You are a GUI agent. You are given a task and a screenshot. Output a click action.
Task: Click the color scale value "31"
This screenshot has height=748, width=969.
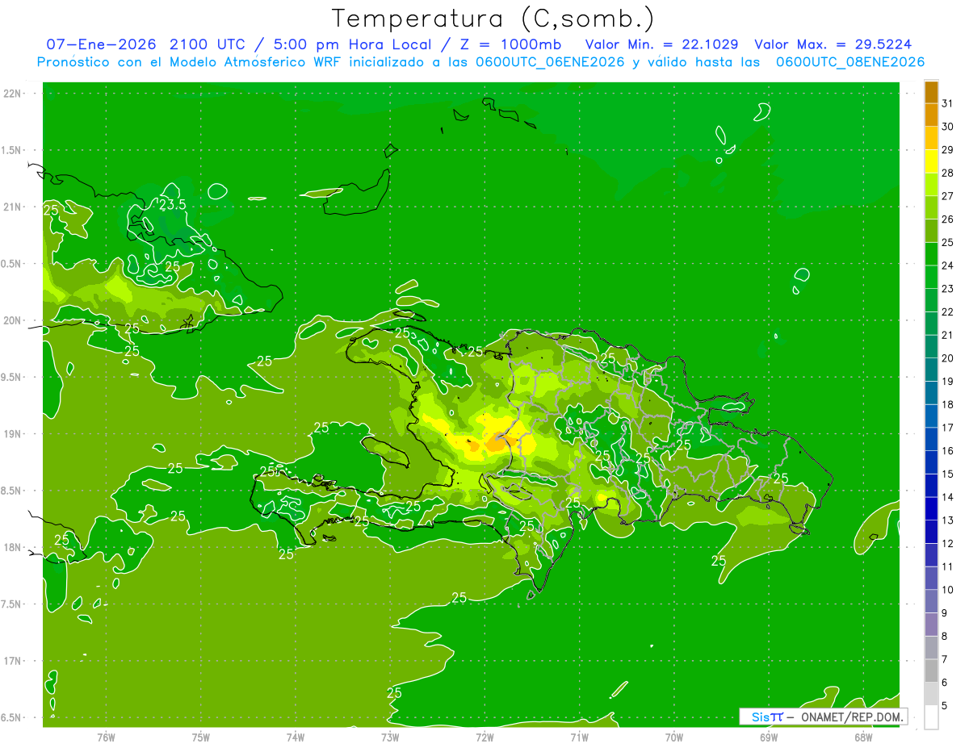(x=948, y=103)
